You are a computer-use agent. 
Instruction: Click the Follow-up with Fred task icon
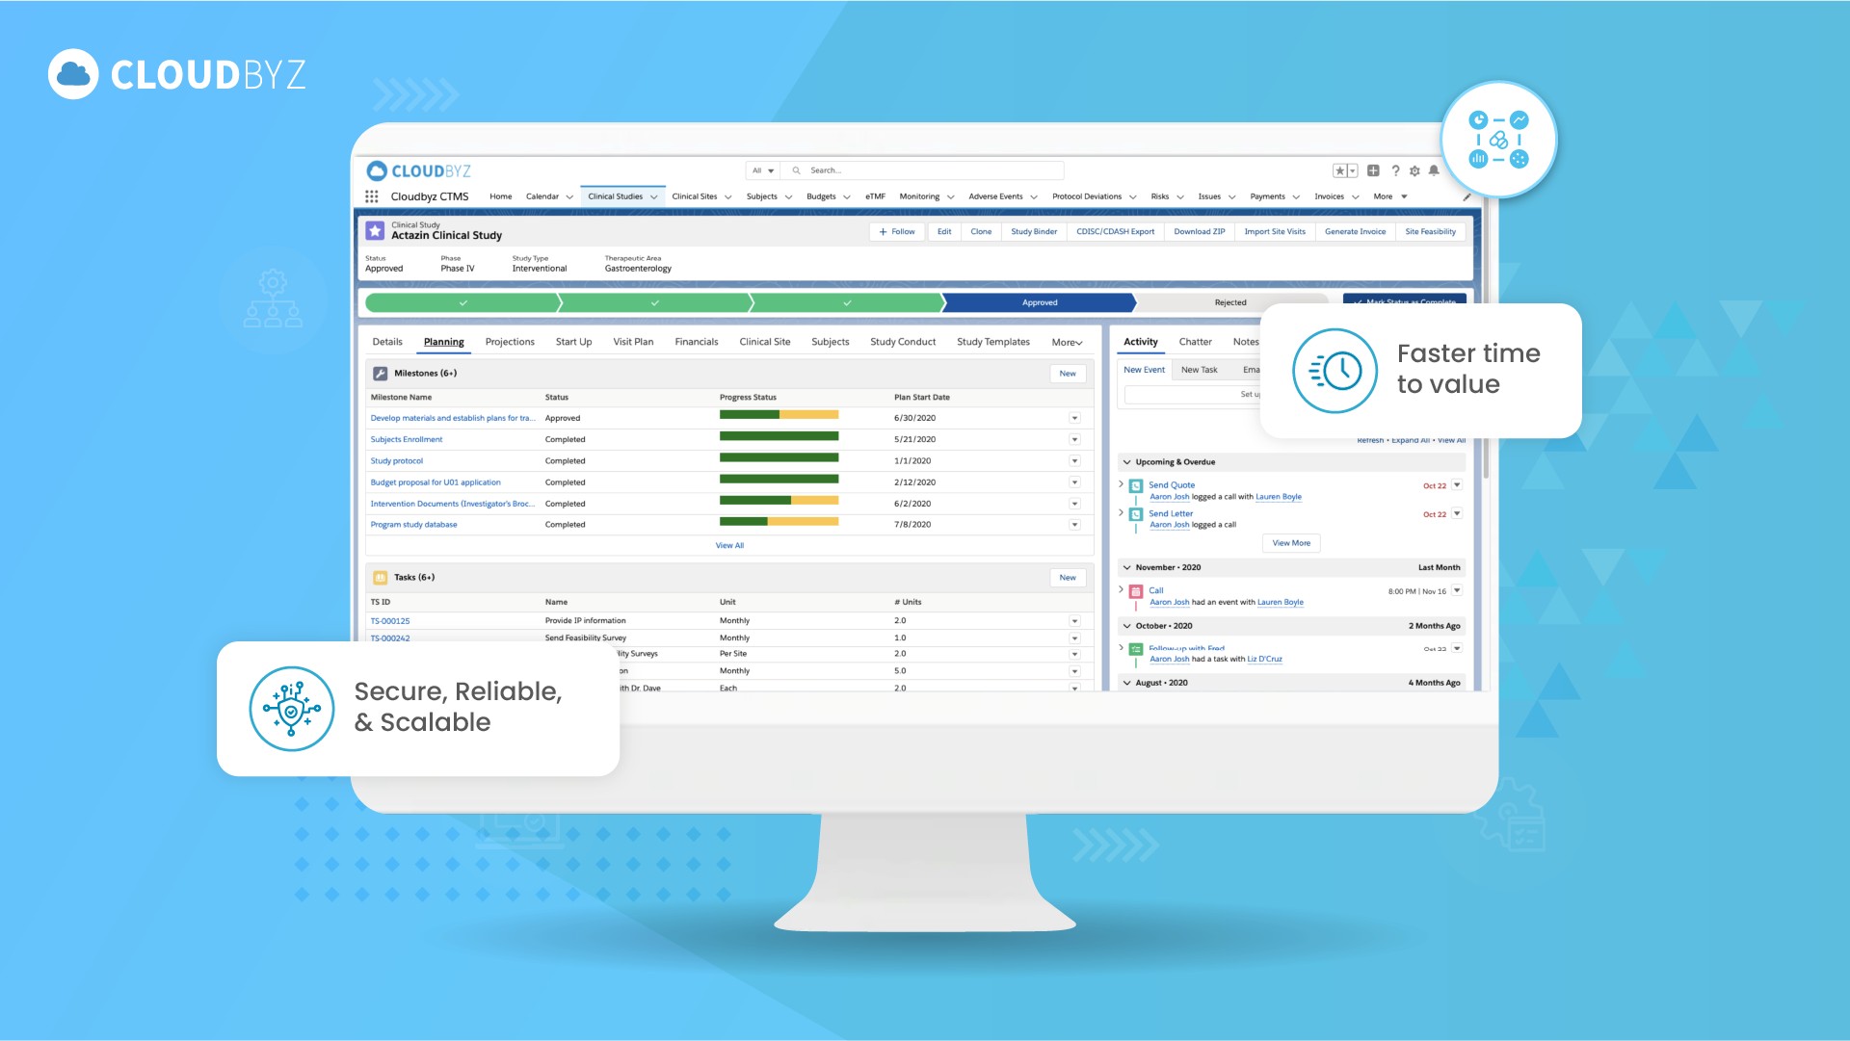click(1136, 650)
